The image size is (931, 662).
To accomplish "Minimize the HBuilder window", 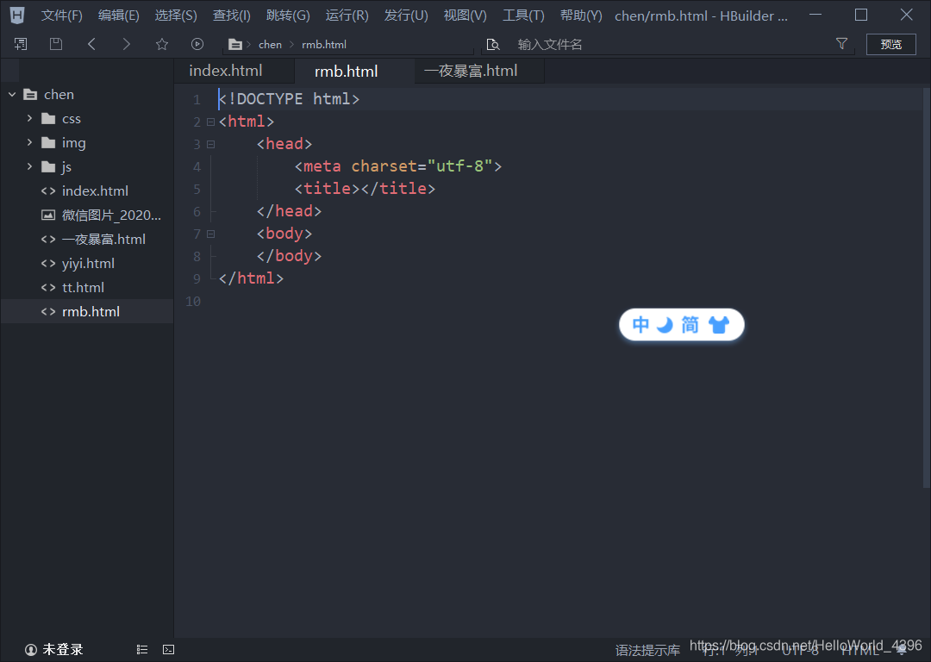I will [815, 15].
